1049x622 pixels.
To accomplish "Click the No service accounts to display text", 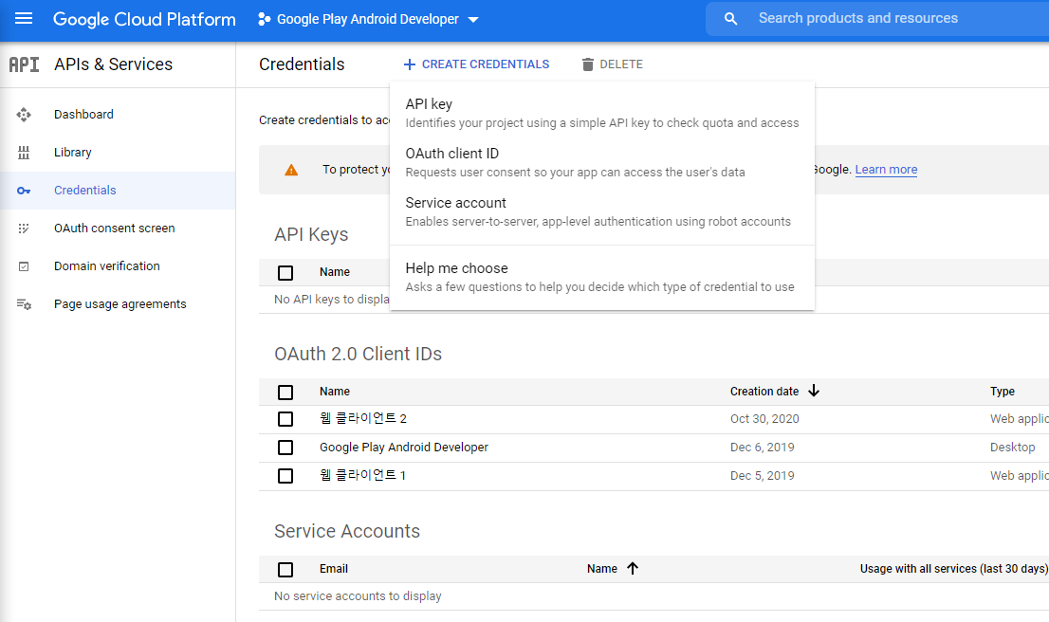I will (358, 595).
